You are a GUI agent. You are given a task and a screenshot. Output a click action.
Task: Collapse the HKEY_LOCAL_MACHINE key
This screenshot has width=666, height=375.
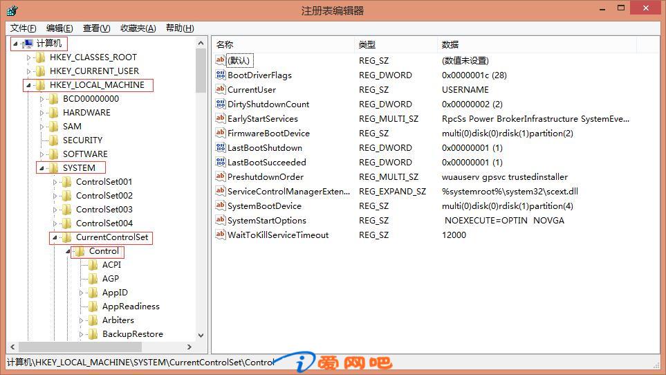click(28, 85)
